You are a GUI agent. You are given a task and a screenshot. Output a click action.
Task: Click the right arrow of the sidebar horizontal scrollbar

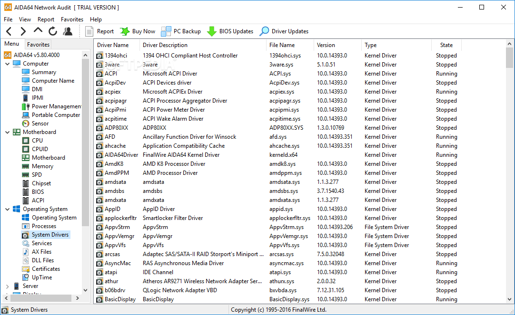coord(78,298)
